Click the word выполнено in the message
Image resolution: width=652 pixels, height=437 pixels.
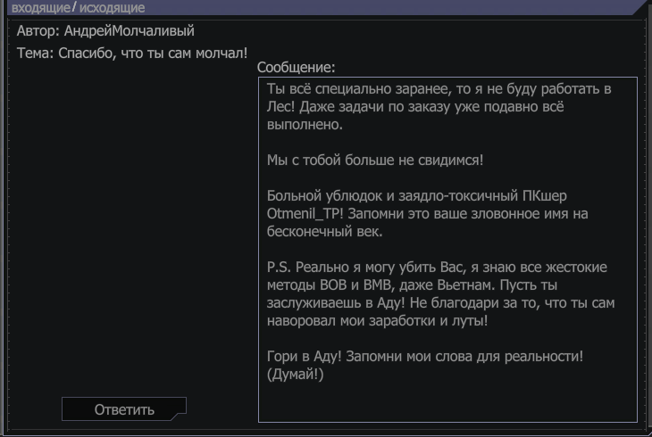302,125
